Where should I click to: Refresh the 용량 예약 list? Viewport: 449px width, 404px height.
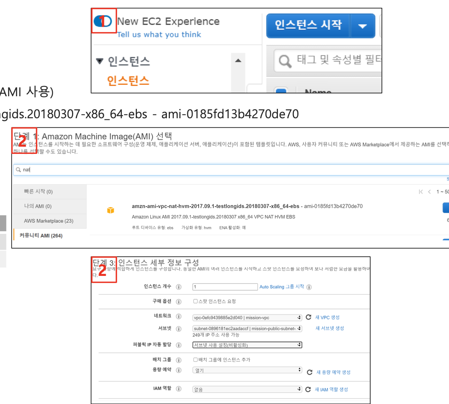309,372
